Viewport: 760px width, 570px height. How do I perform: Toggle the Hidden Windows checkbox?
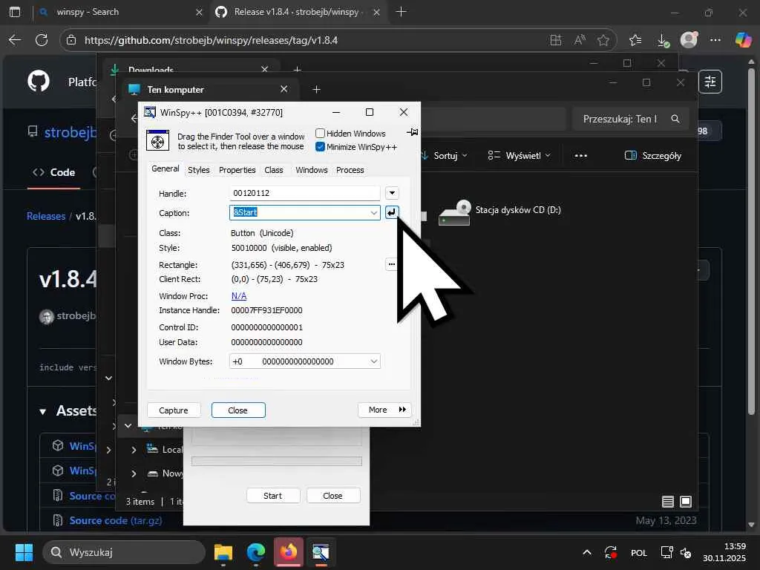(320, 134)
